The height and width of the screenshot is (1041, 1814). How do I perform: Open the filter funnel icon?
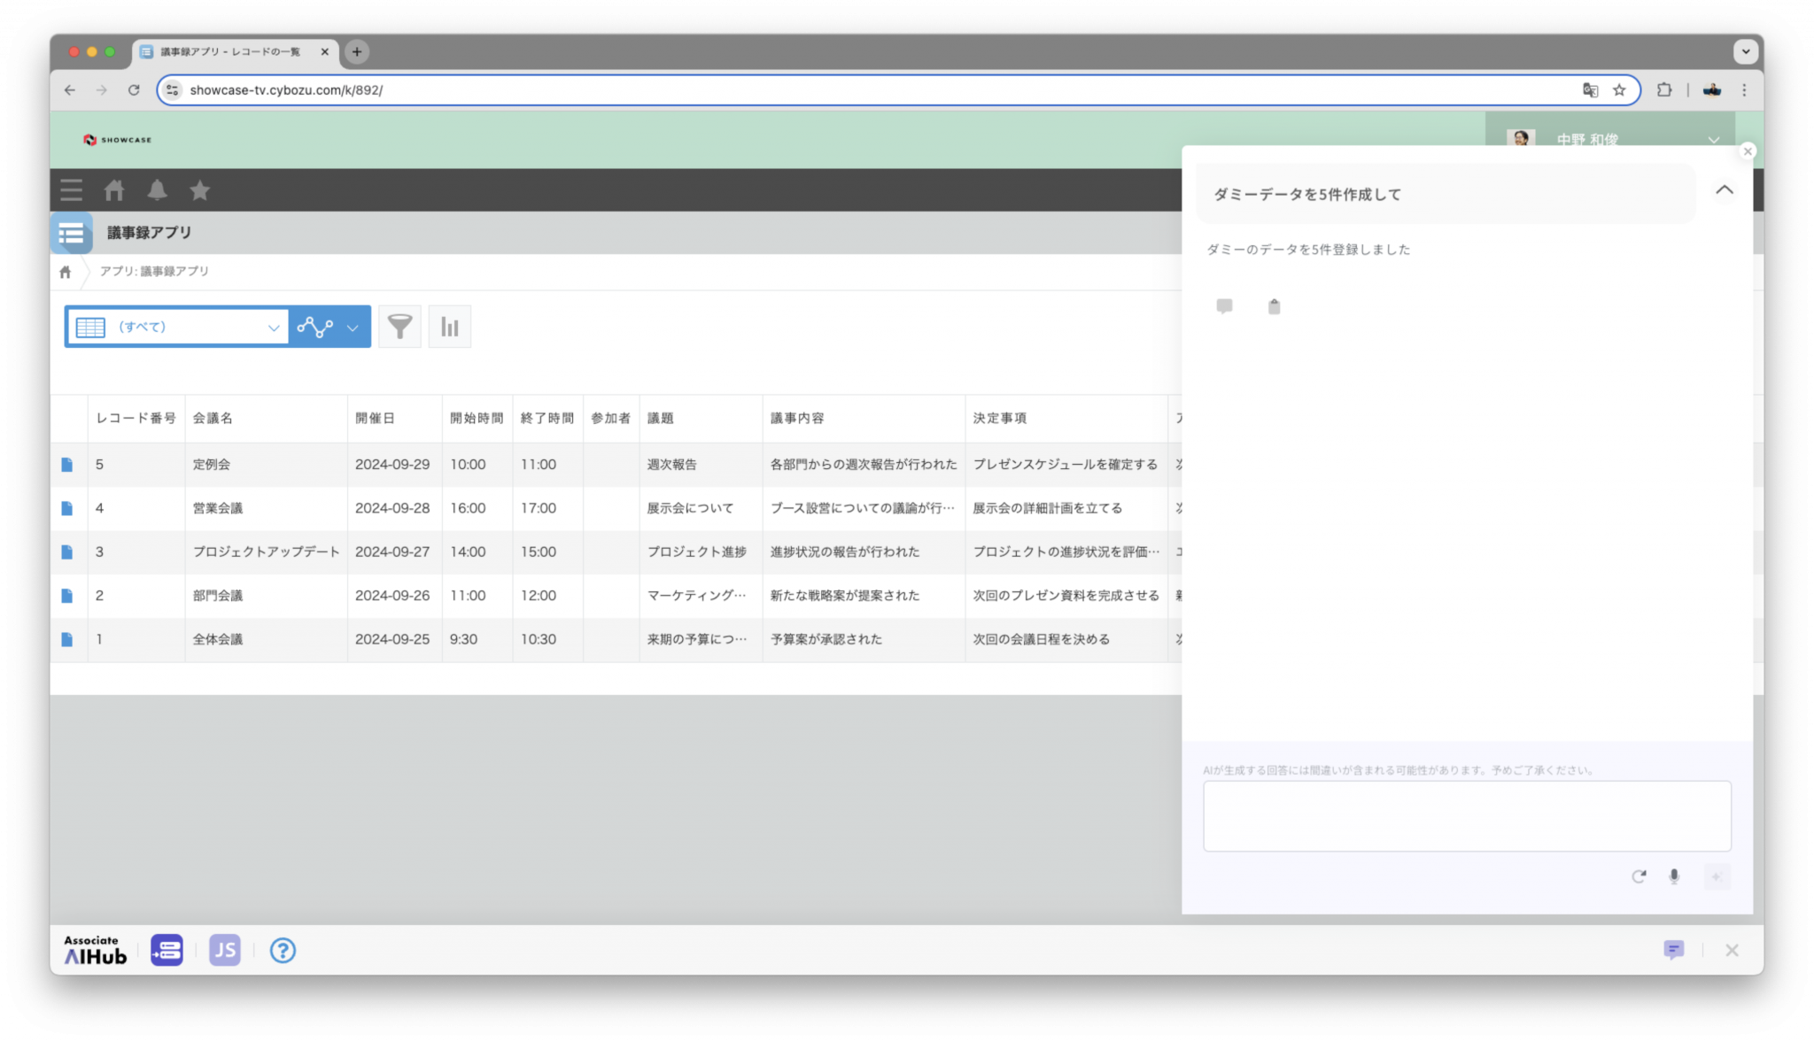tap(399, 326)
